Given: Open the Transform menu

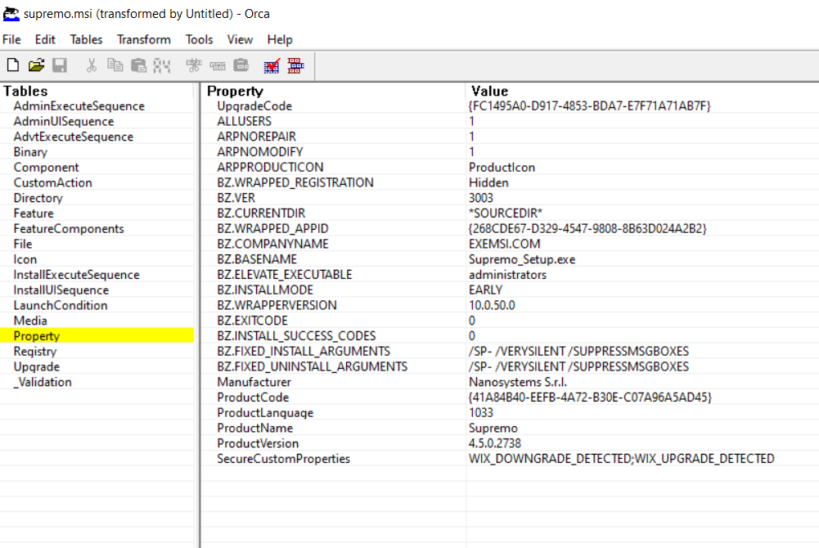Looking at the screenshot, I should (x=143, y=39).
